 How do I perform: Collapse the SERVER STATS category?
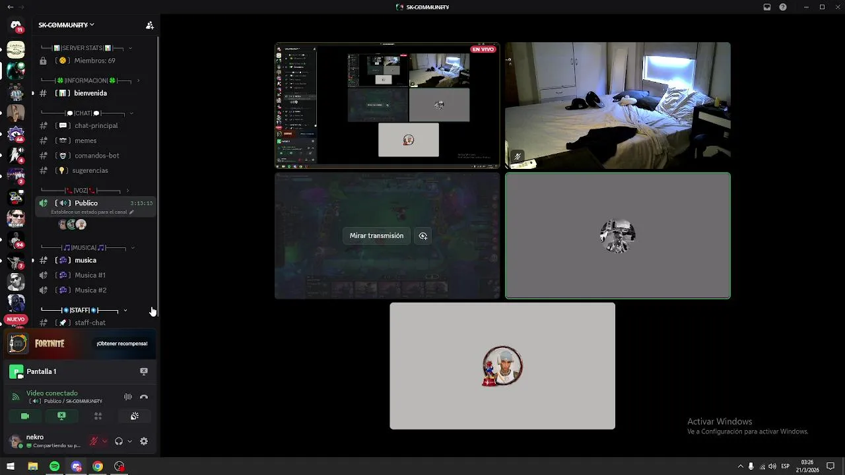pyautogui.click(x=86, y=48)
